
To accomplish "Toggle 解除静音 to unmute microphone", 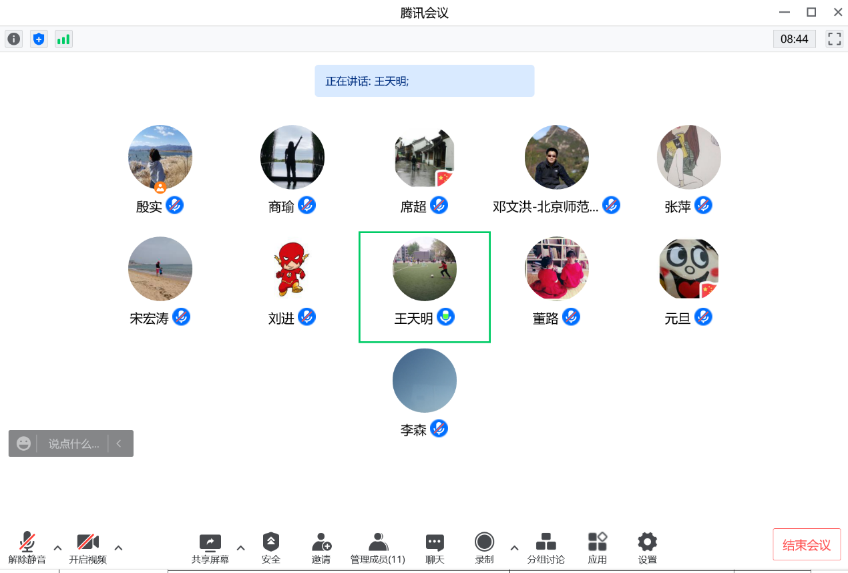I will 27,548.
